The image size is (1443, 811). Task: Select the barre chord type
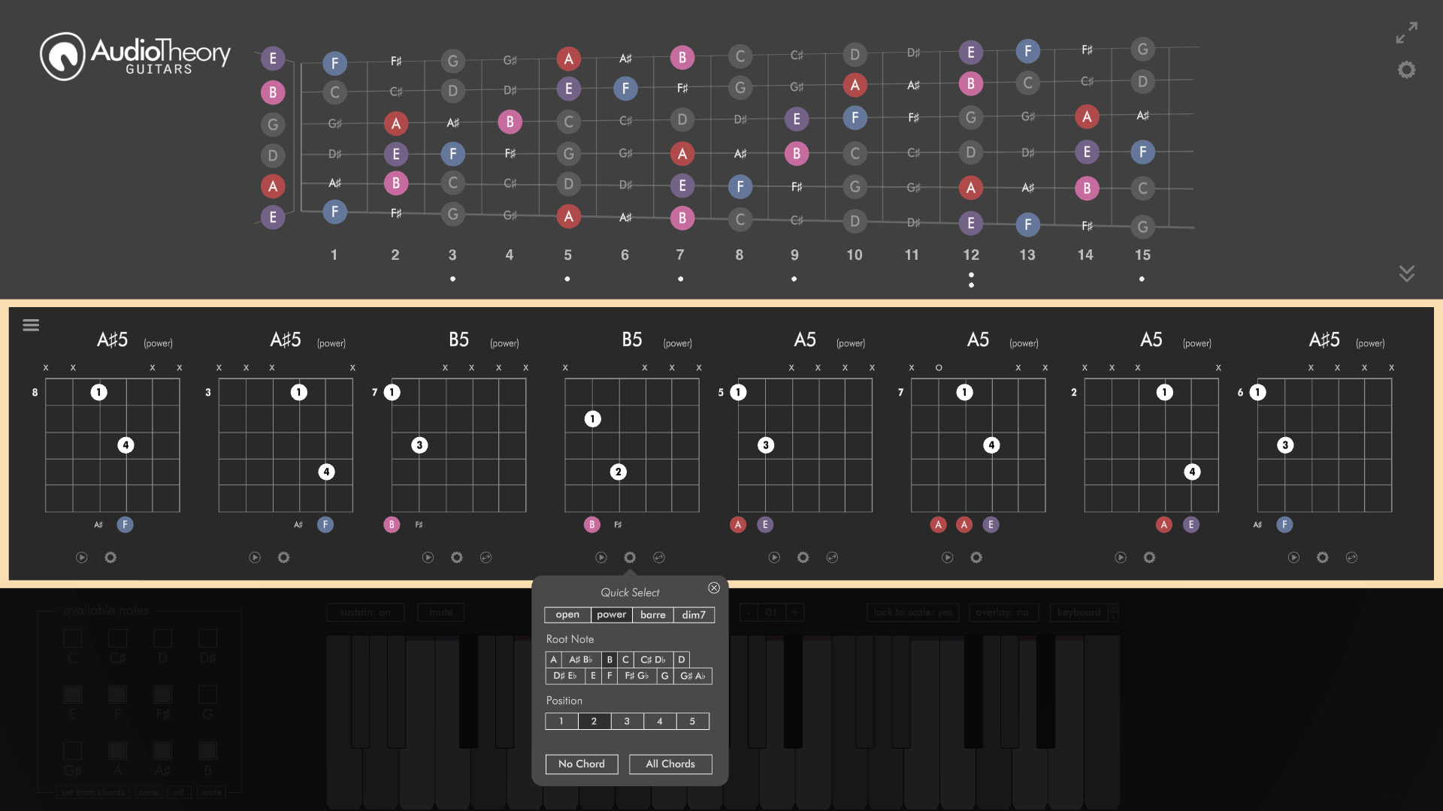click(653, 615)
